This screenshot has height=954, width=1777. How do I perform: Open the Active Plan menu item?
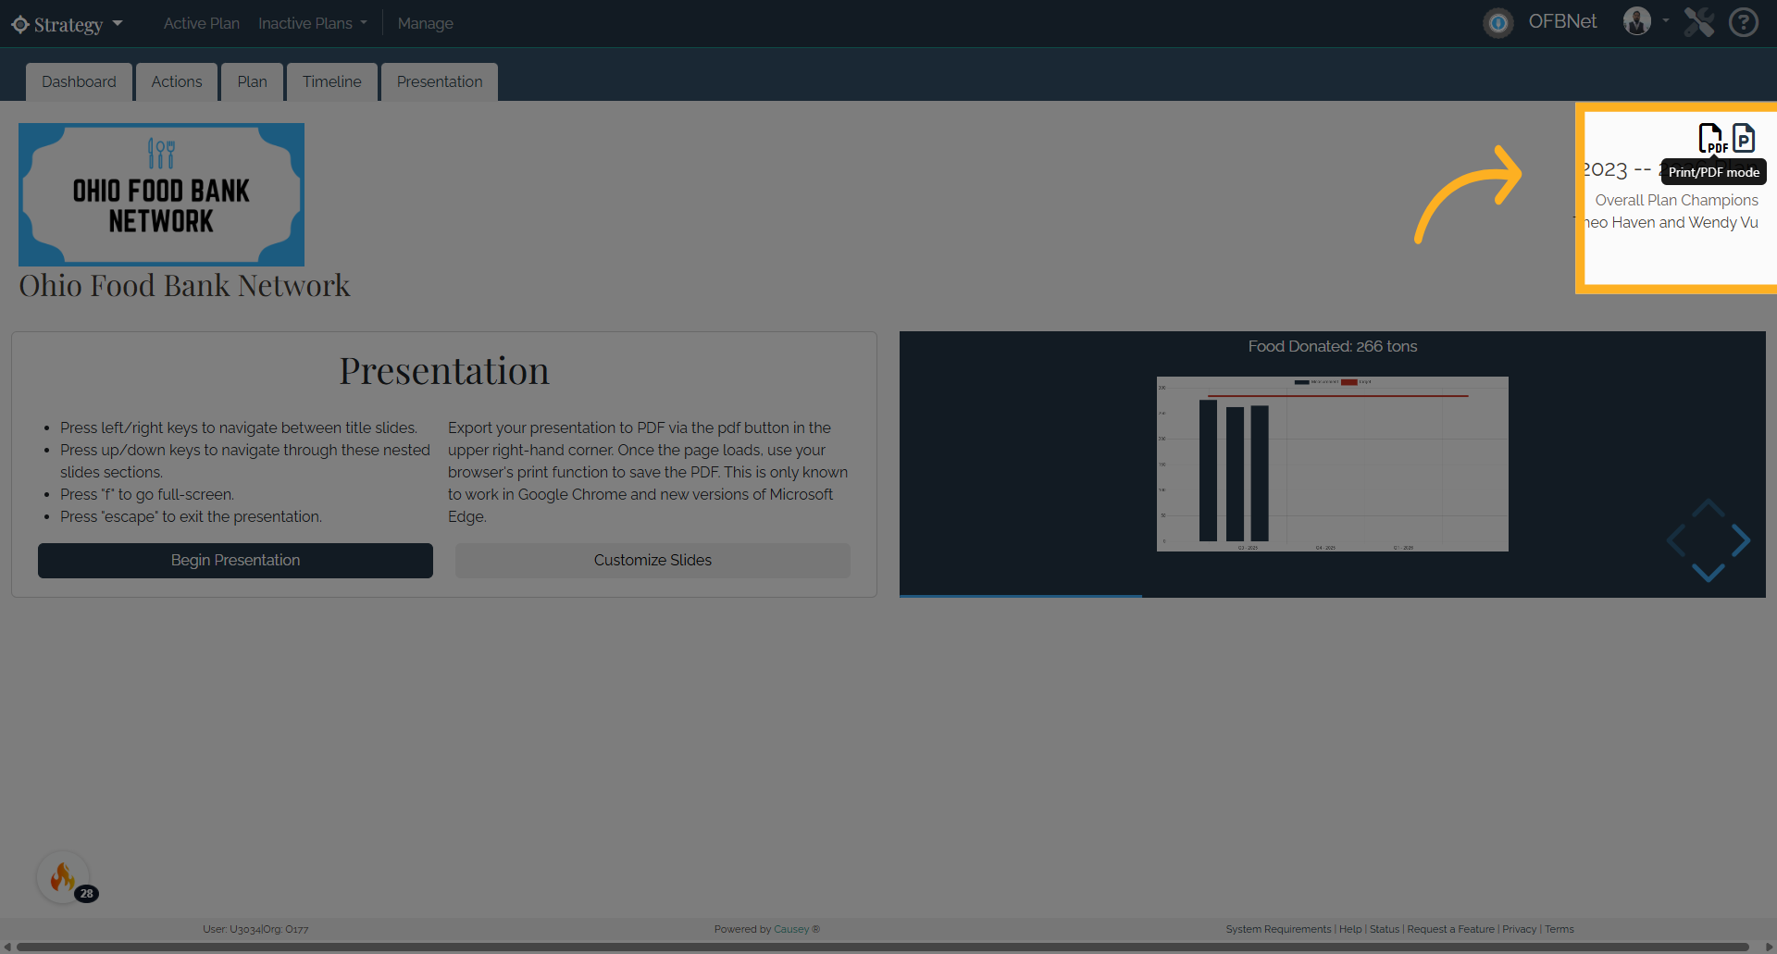point(202,23)
